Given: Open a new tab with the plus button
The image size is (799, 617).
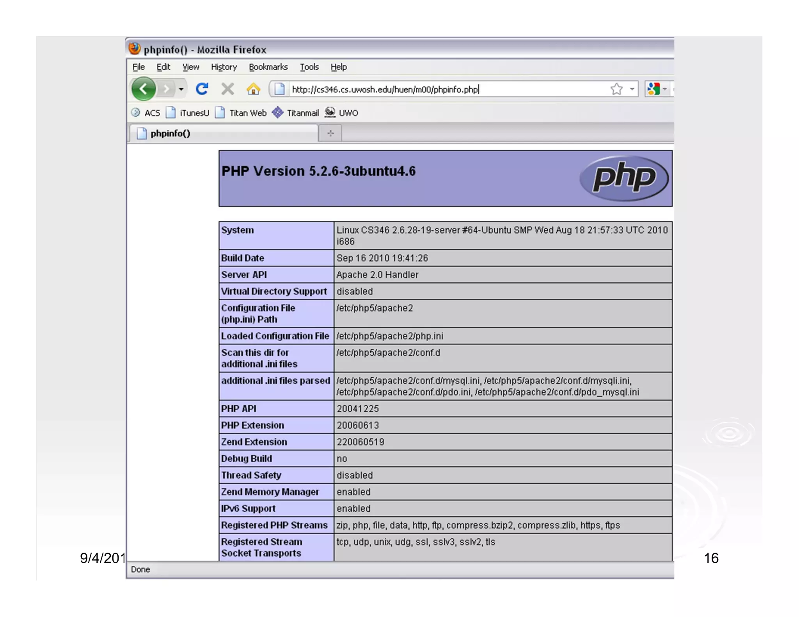Looking at the screenshot, I should tap(330, 133).
